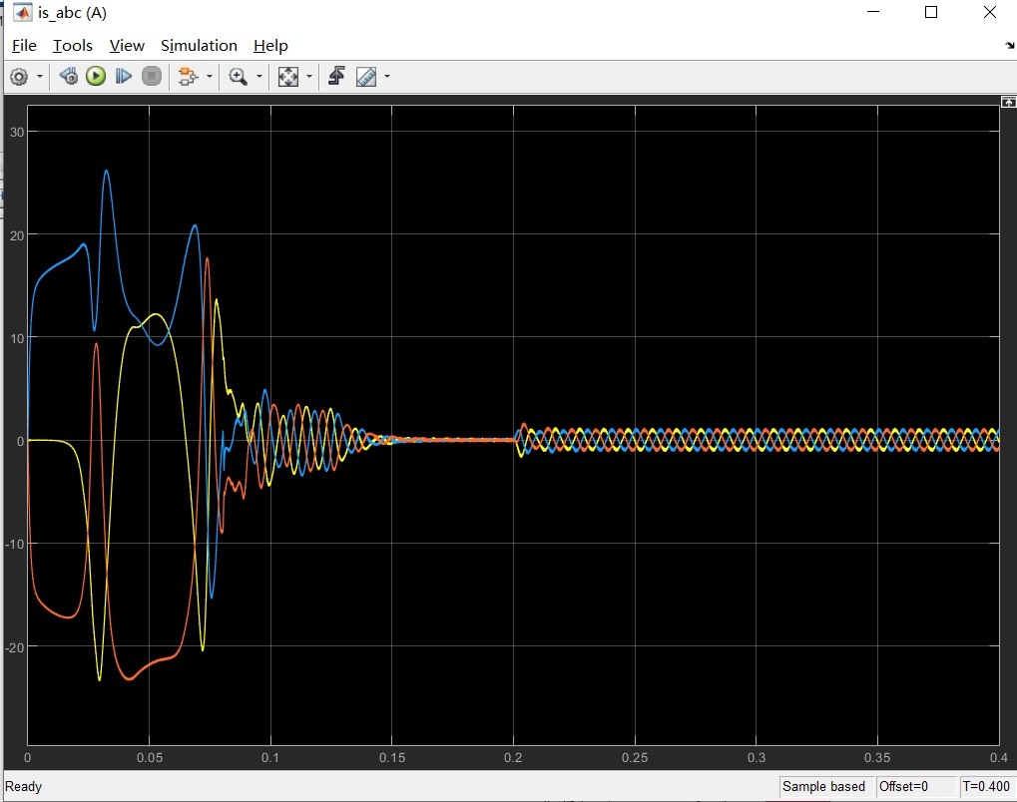The height and width of the screenshot is (802, 1017).
Task: Open the Zoom tool dropdown arrow
Action: tap(259, 77)
